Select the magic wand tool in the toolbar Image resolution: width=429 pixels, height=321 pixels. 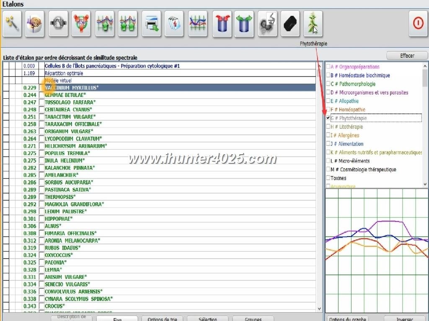click(12, 24)
